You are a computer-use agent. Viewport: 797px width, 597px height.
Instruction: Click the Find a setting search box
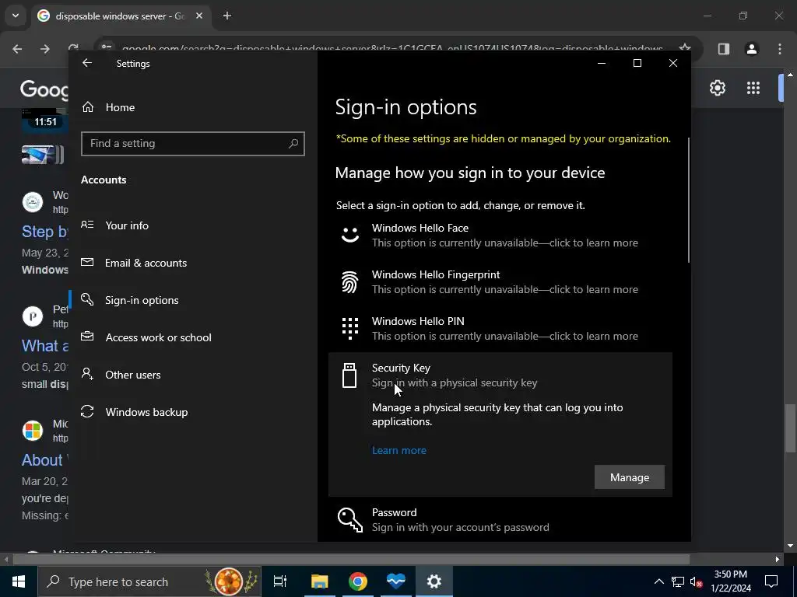click(193, 144)
